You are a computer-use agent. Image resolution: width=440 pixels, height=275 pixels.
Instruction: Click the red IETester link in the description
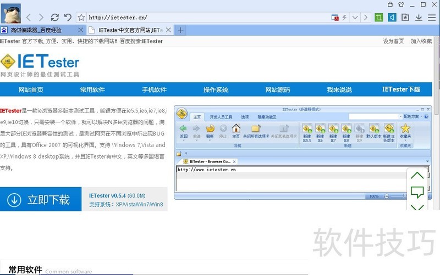[11, 111]
